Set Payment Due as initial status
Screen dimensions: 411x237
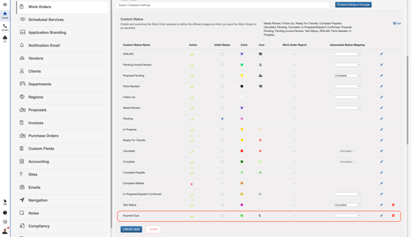click(222, 216)
